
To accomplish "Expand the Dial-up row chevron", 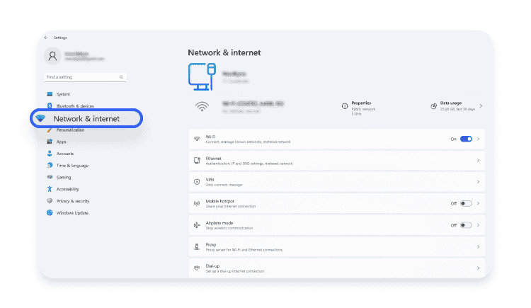I will [478, 268].
